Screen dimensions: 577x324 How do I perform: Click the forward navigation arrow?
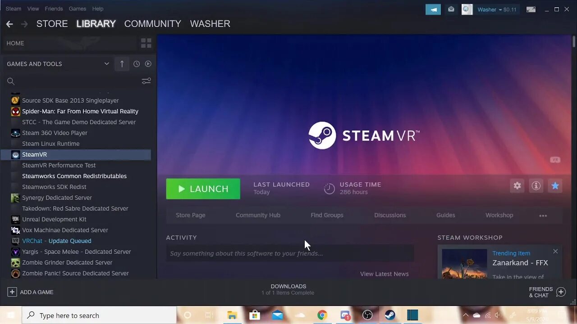tap(24, 24)
